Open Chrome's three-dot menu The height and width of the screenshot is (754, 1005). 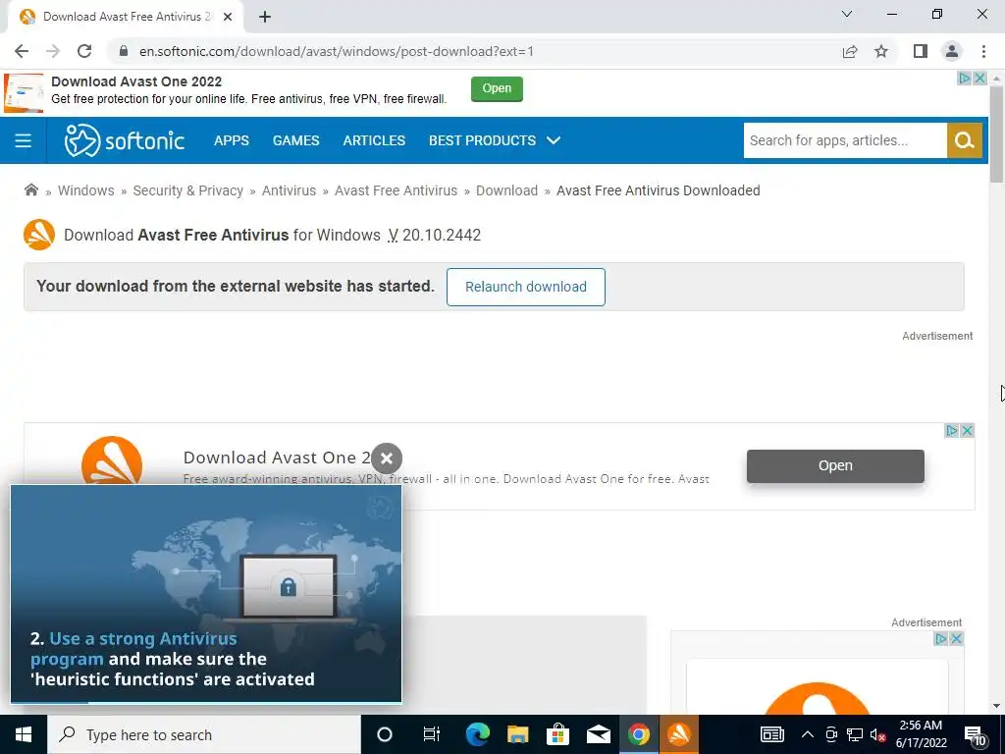tap(983, 51)
